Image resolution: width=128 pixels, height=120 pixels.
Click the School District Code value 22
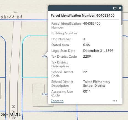coord(85,72)
